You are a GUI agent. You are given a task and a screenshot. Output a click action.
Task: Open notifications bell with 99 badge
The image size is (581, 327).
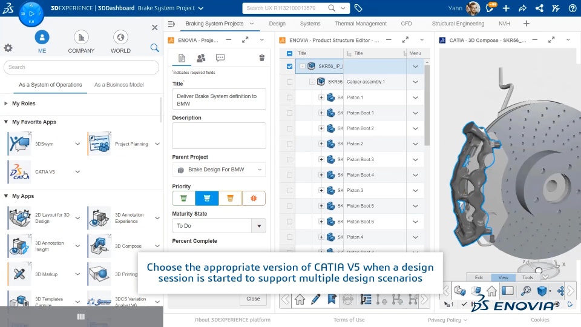(x=490, y=8)
